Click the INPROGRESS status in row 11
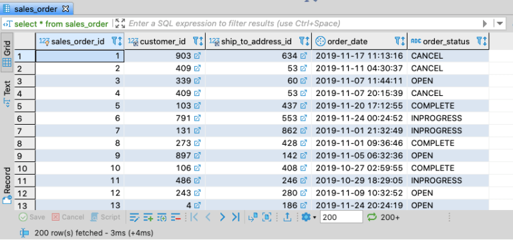The image size is (513, 240). click(x=436, y=181)
